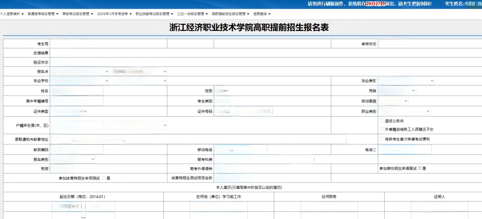Open the 2026年1月学考选考 menu

pos(114,14)
